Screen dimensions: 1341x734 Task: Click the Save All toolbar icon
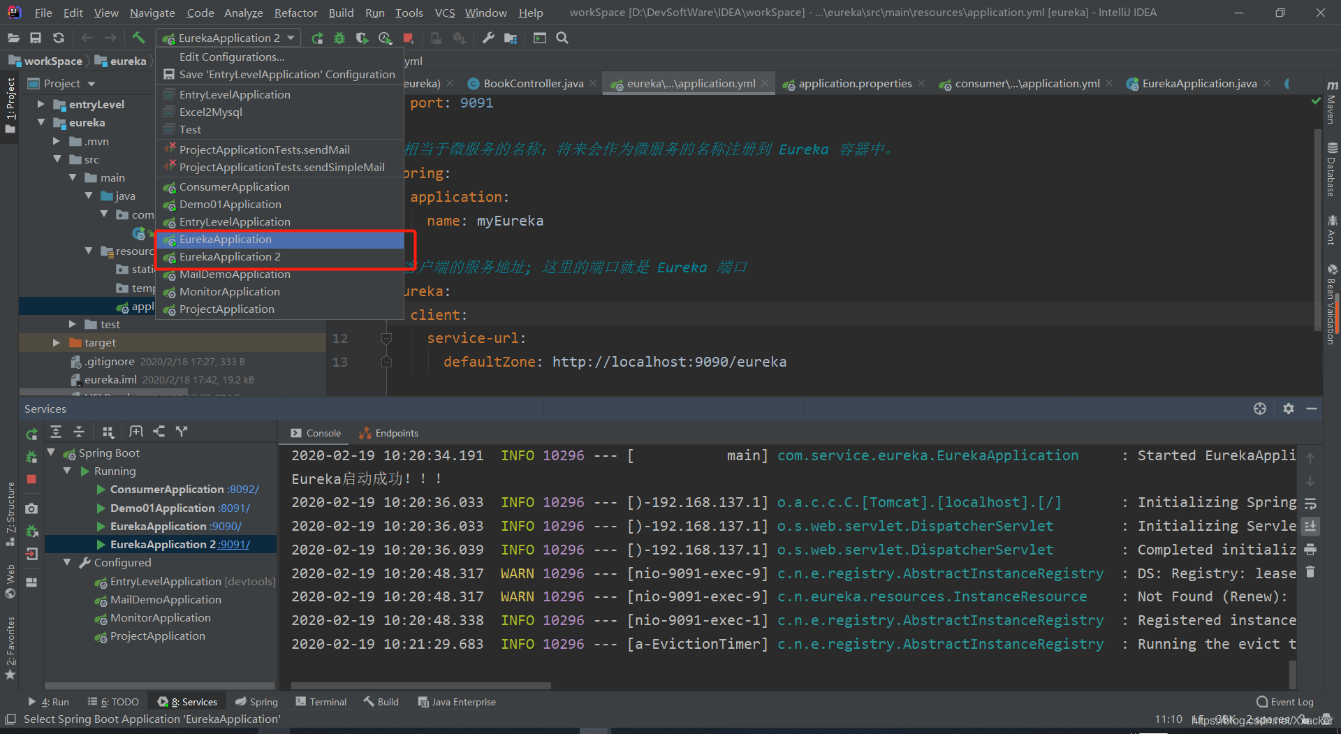coord(36,38)
